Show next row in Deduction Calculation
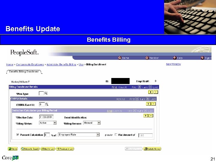This screenshot has width=216, height=162. pos(145,110)
